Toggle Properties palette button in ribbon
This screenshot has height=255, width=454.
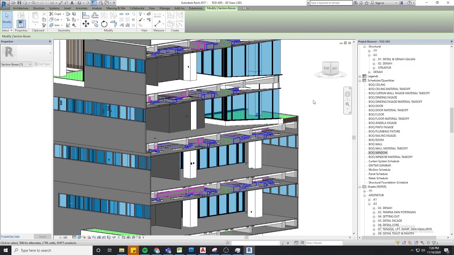pyautogui.click(x=21, y=24)
